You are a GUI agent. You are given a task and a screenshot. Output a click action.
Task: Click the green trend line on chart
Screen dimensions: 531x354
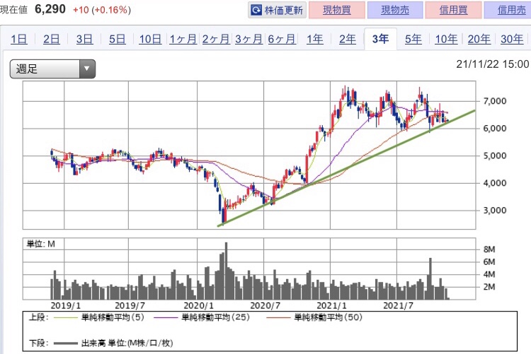coord(346,168)
